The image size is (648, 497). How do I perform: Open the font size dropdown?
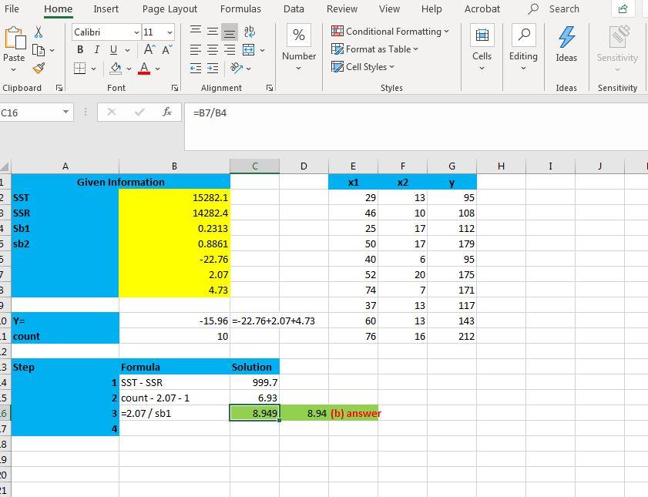pos(169,32)
